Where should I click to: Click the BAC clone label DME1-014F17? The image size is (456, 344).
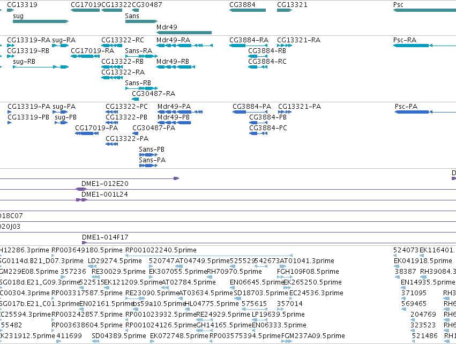105,237
